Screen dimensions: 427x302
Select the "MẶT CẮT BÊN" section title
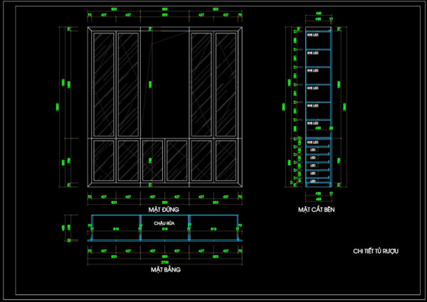[x=316, y=210]
